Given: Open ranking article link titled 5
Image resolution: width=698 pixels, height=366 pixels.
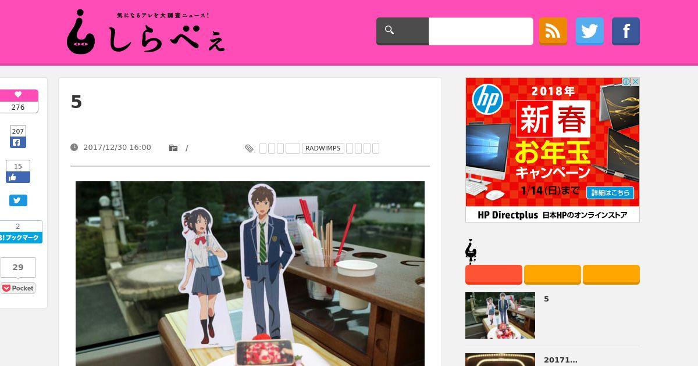Looking at the screenshot, I should point(546,299).
